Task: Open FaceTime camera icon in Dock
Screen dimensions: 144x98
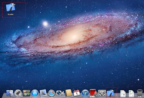Action: click(x=60, y=93)
